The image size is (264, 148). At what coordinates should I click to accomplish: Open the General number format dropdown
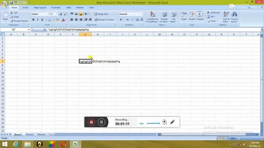[x=142, y=14]
